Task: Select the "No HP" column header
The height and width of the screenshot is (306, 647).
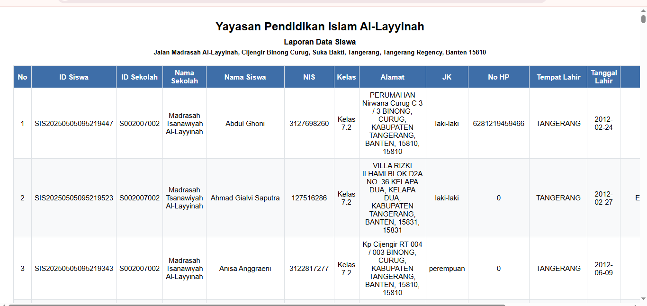Action: (x=498, y=77)
